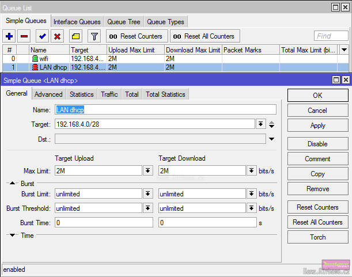Click upload Burst Time field
Viewport: 352px width, 277px height.
pyautogui.click(x=104, y=222)
